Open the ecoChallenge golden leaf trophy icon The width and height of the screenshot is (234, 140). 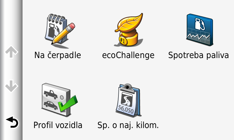click(x=128, y=30)
